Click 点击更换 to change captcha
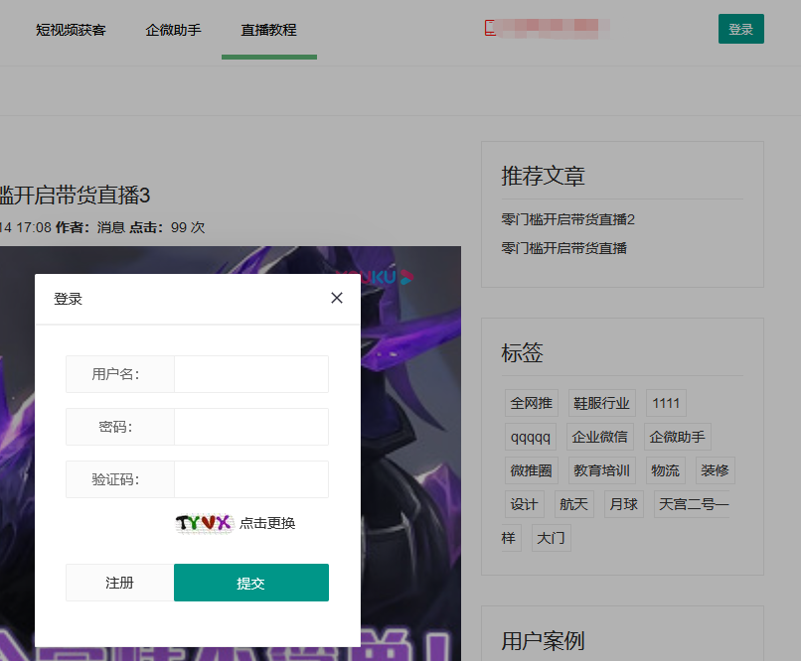This screenshot has height=661, width=801. (x=267, y=523)
